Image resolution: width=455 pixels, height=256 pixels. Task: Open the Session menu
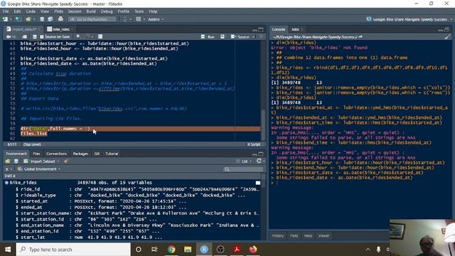[x=75, y=11]
